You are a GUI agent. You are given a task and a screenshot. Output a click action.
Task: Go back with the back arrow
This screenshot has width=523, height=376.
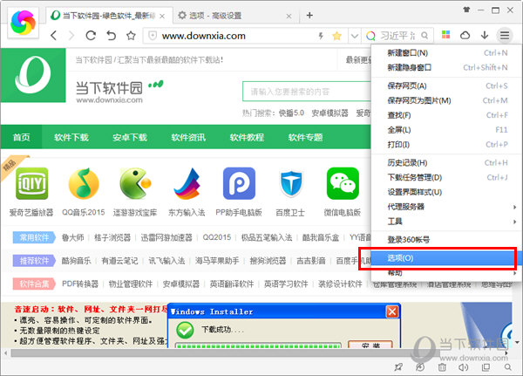(54, 36)
